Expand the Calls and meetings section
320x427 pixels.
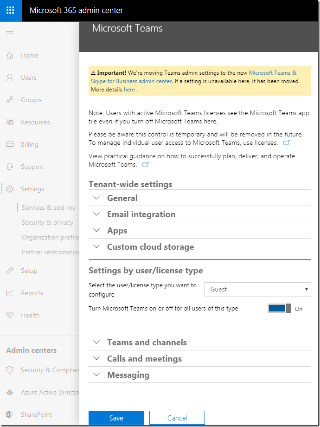[x=200, y=359]
